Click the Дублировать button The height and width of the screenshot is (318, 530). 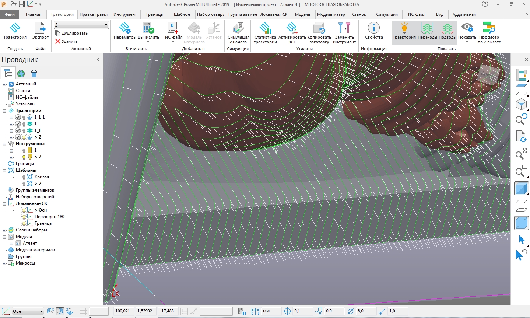click(x=71, y=33)
